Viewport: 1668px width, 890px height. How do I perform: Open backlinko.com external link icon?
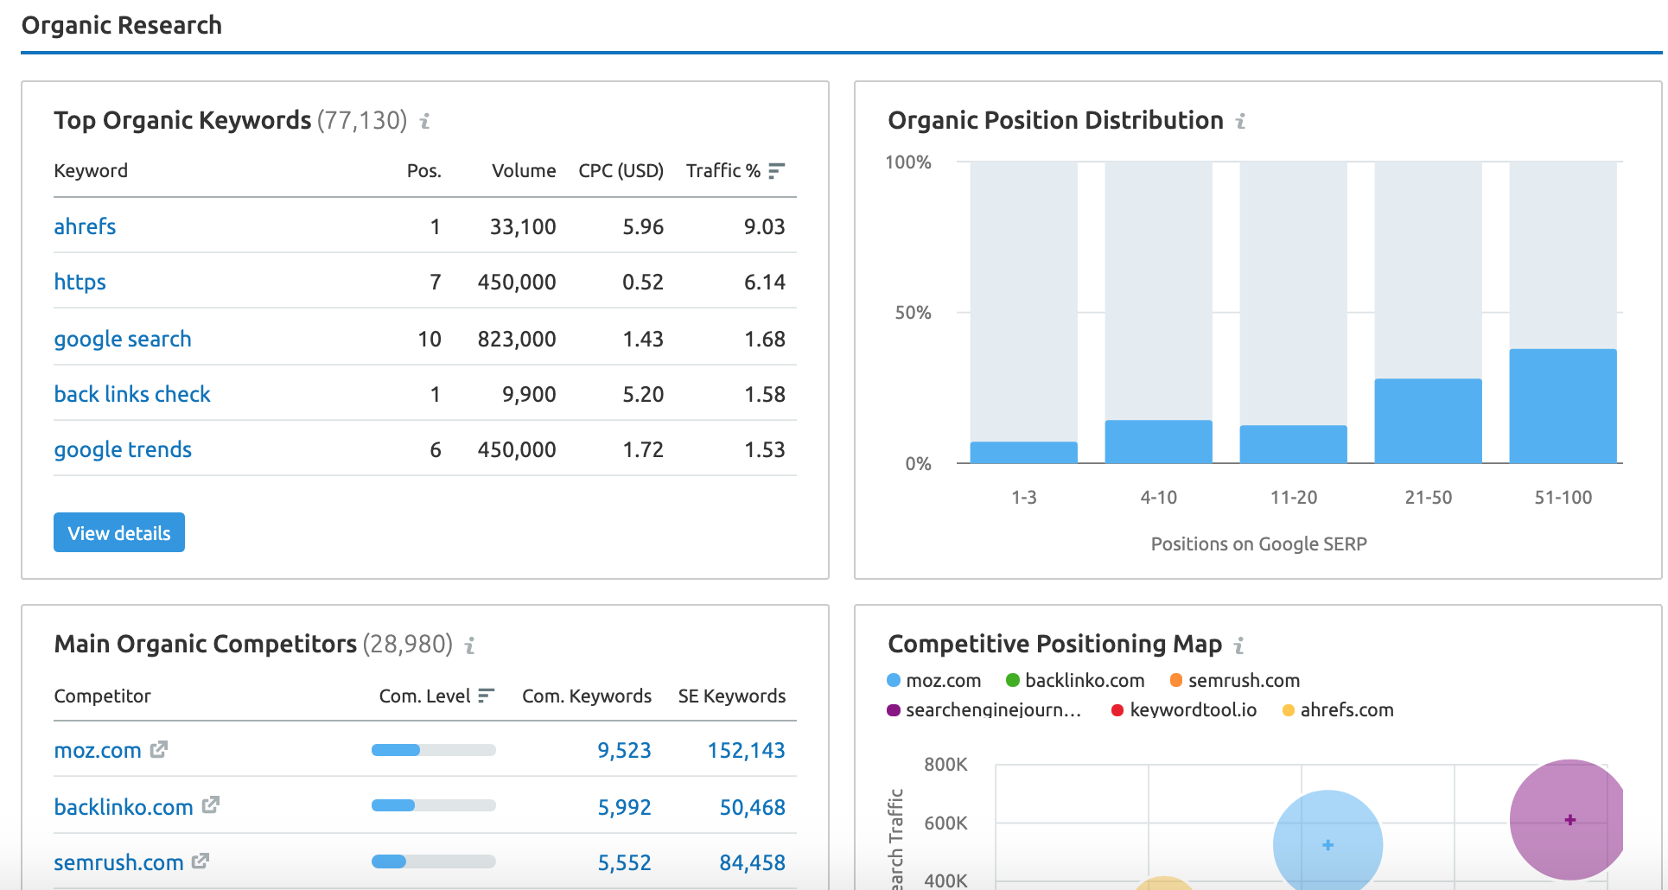click(x=211, y=804)
